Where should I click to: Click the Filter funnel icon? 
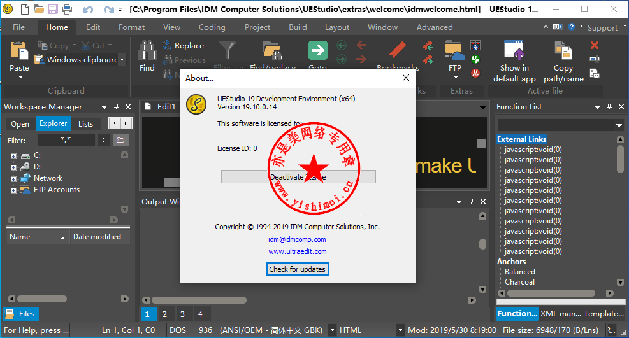[228, 50]
